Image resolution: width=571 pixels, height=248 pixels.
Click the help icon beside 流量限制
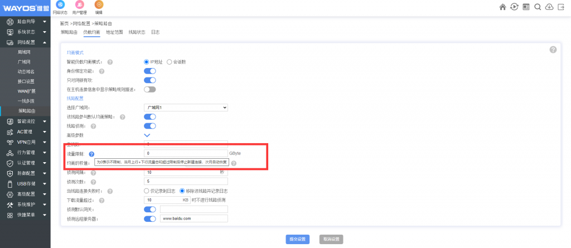tap(91, 154)
